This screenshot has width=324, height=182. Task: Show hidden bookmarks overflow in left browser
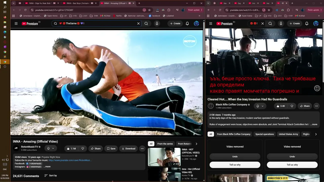coord(199,16)
